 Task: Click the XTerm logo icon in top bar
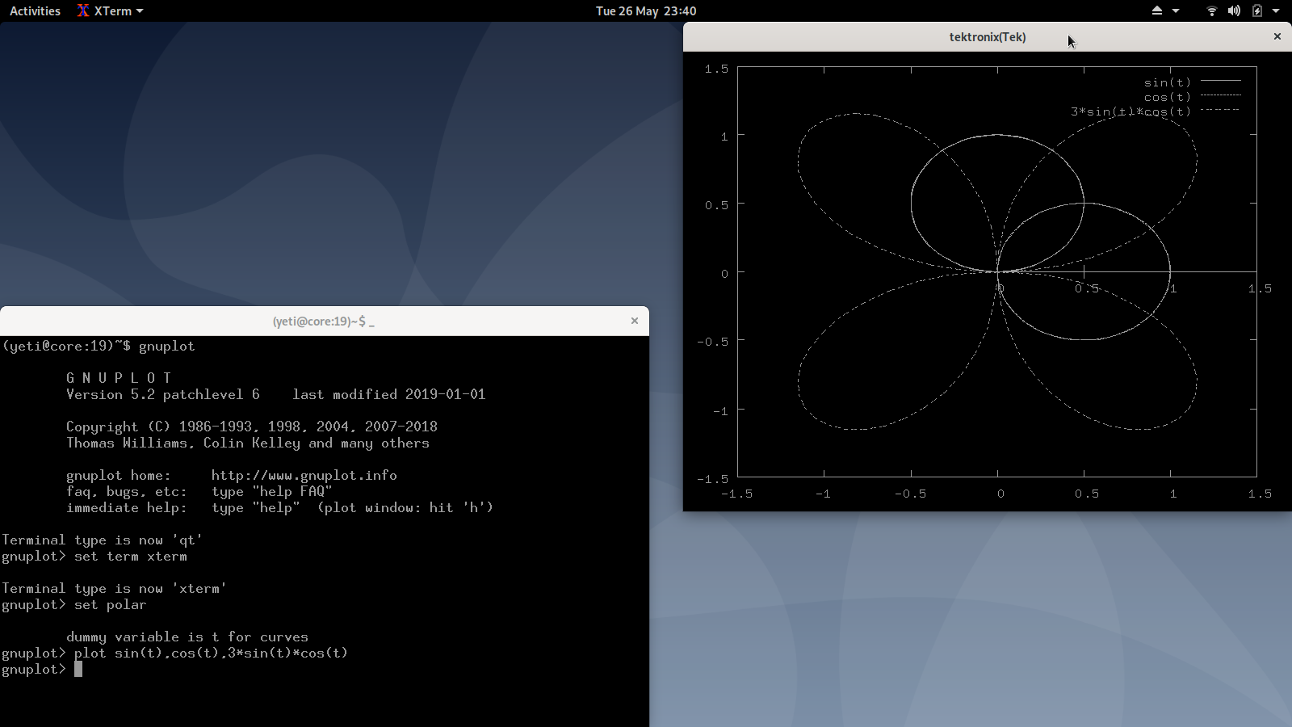pyautogui.click(x=83, y=11)
